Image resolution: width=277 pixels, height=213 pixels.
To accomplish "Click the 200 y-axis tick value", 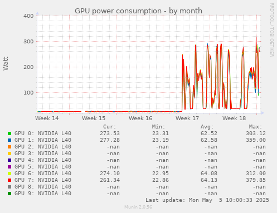I will point(28,67).
